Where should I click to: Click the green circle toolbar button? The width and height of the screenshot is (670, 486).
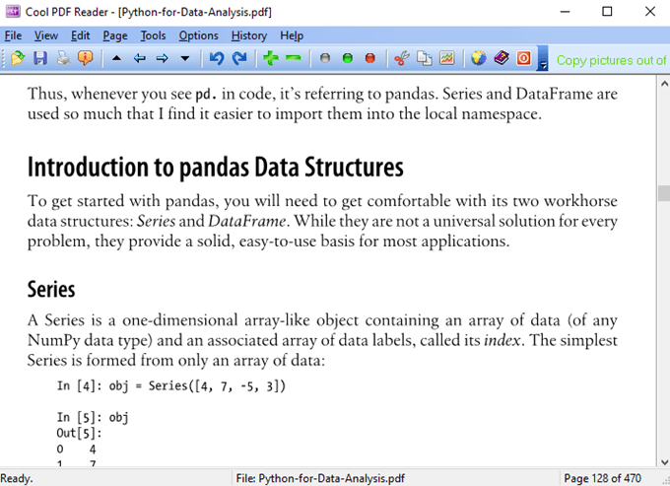tap(348, 58)
